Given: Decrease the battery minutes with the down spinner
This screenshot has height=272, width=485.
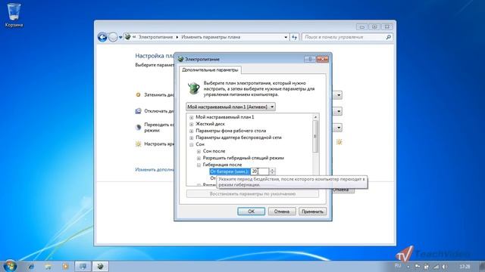Looking at the screenshot, I should pos(272,173).
